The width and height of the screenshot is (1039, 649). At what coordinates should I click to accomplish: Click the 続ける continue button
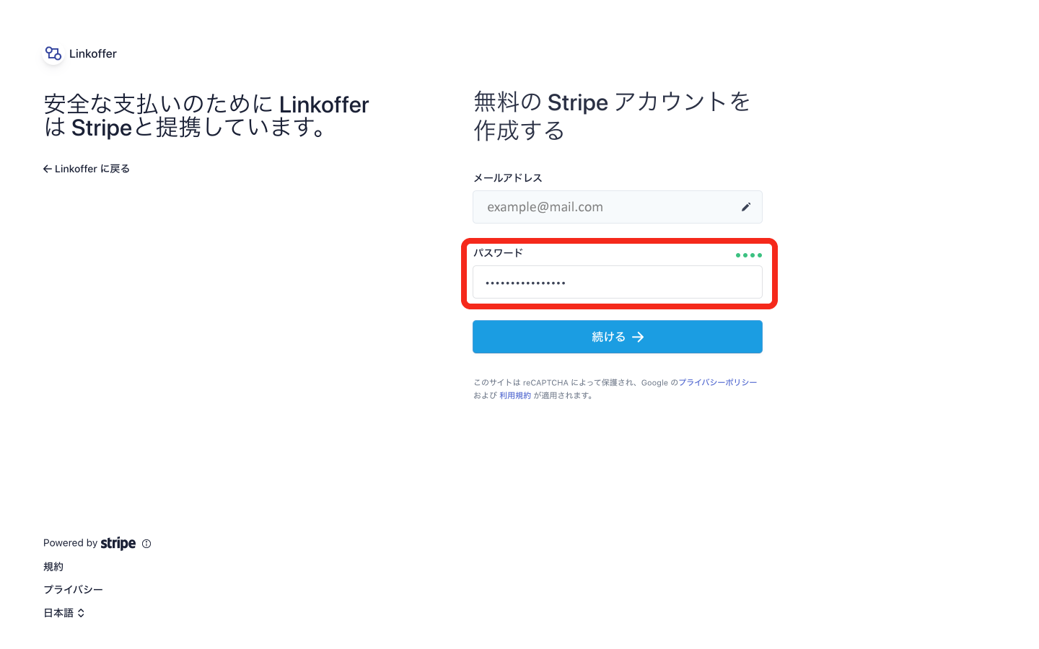(x=618, y=337)
